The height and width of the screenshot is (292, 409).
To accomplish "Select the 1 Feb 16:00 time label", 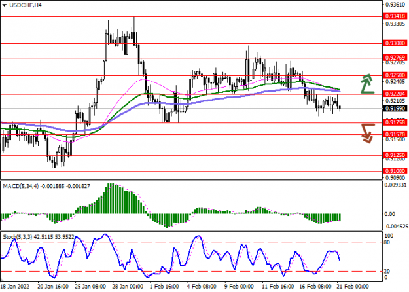I will (164, 287).
